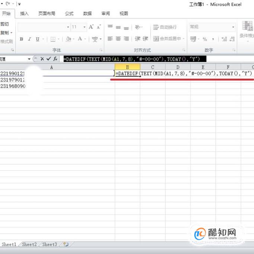Increase indent
254x254 pixels.
tap(145, 39)
